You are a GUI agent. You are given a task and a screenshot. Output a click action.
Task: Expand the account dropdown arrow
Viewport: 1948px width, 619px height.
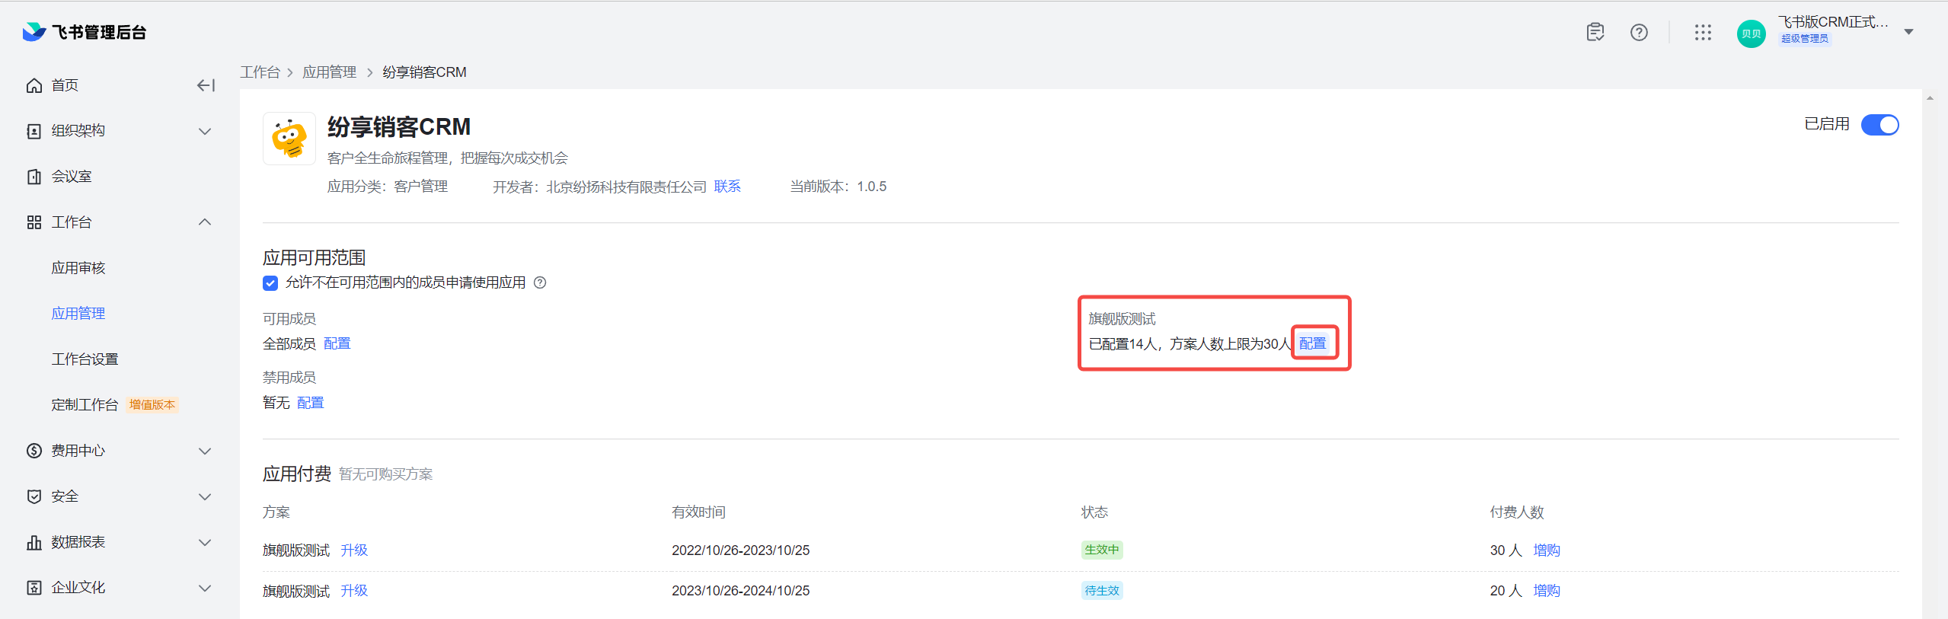[1908, 32]
